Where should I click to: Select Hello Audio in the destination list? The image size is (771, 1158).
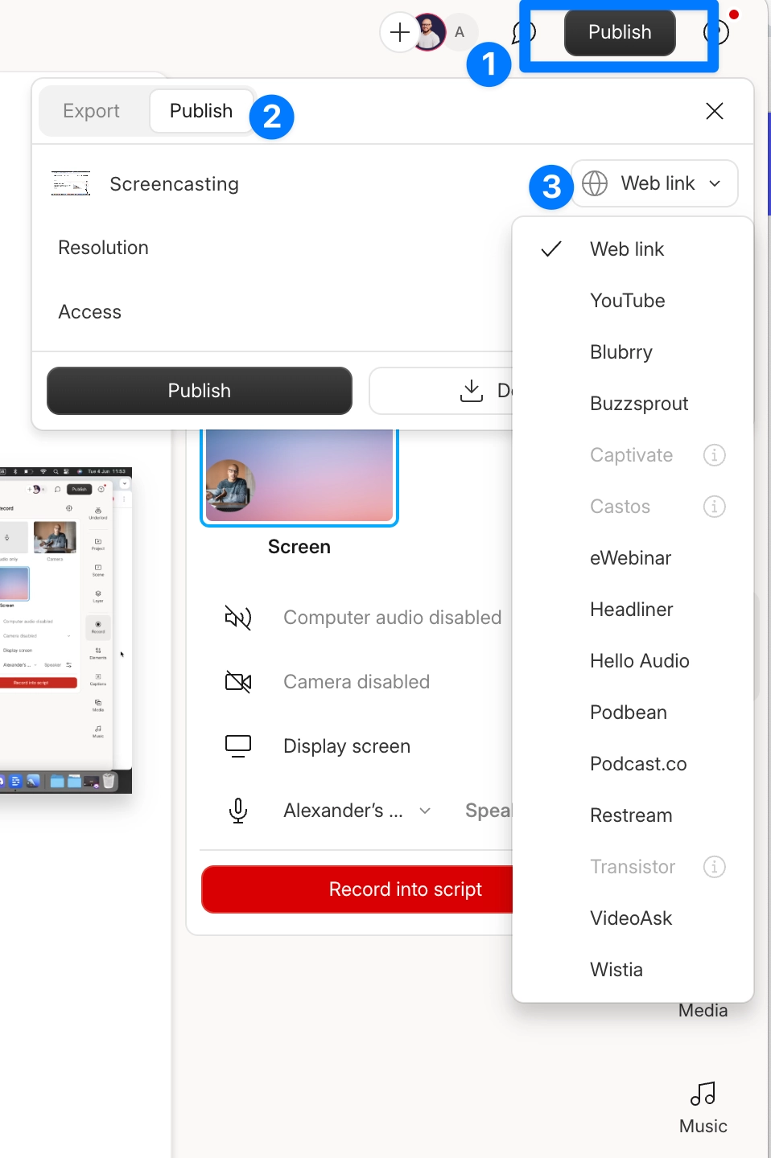[x=633, y=661]
